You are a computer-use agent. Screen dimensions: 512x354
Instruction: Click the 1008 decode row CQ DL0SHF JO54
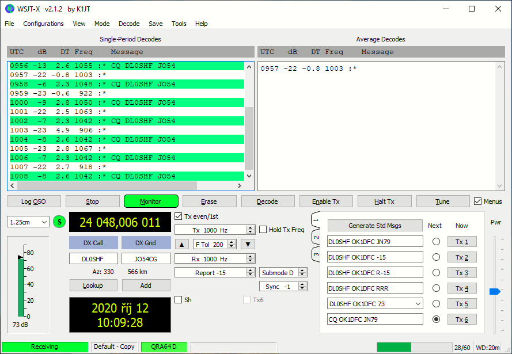click(x=127, y=176)
